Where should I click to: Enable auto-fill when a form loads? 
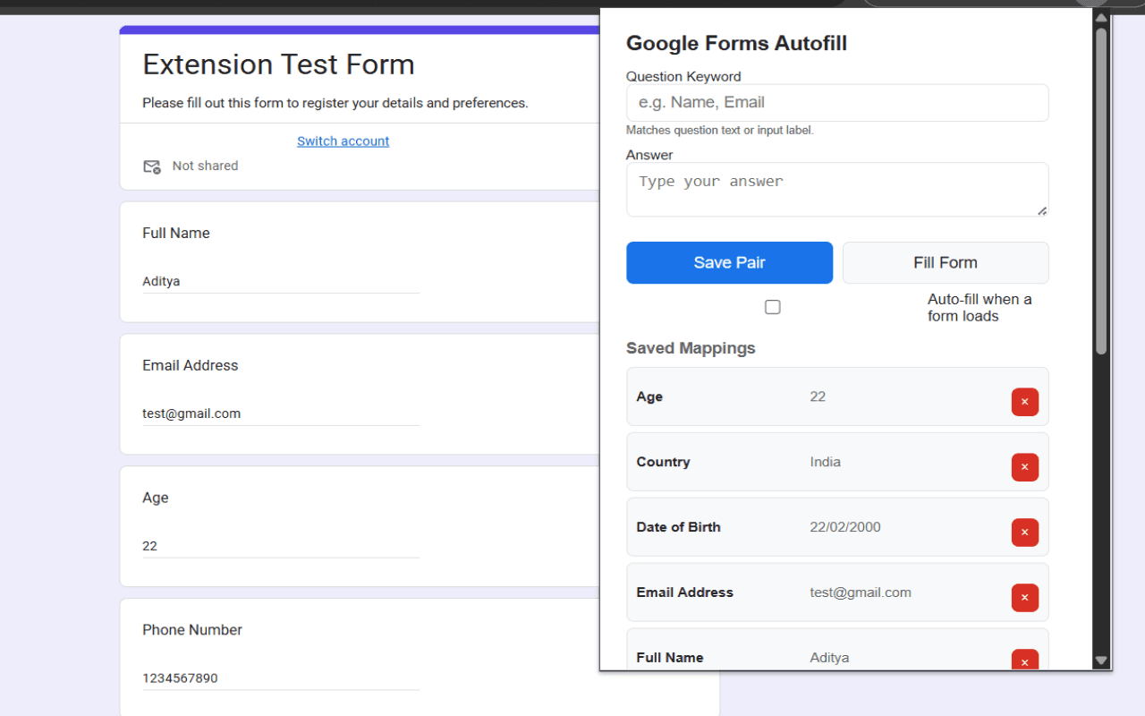[773, 307]
